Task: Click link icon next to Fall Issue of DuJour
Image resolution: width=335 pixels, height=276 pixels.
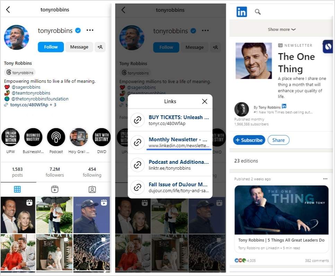Action: click(x=138, y=187)
